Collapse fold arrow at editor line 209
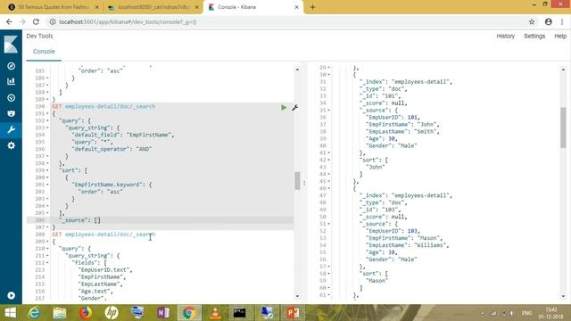 tap(47, 242)
